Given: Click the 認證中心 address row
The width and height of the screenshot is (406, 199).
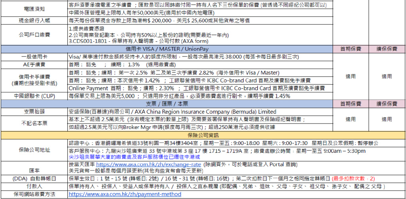Looking at the screenshot, I should tap(236, 143).
